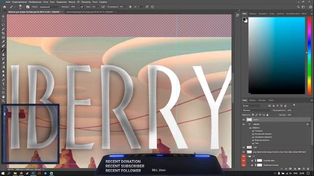Click the Home icon in options bar

(x=4, y=7)
